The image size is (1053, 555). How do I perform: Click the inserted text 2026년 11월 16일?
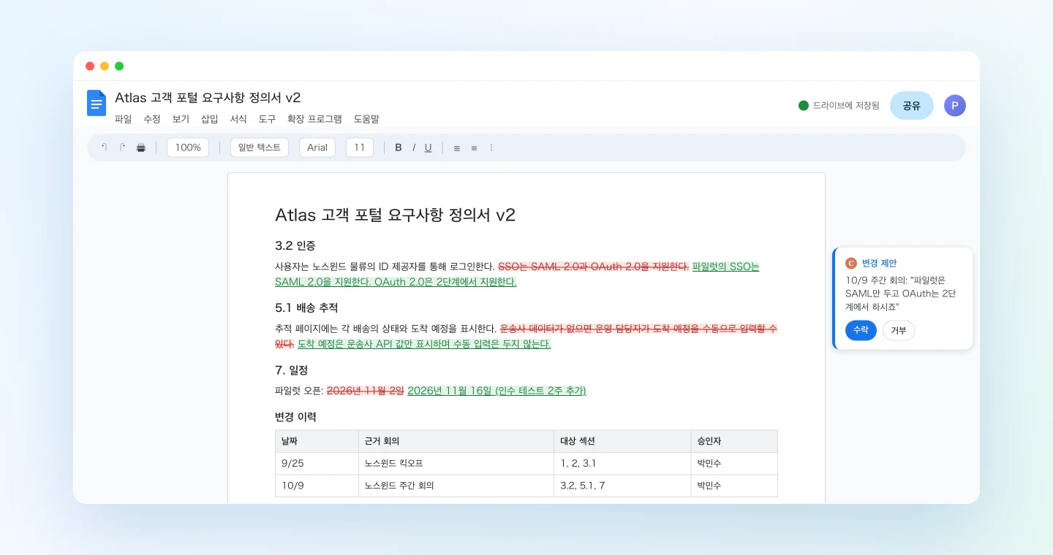coord(450,390)
